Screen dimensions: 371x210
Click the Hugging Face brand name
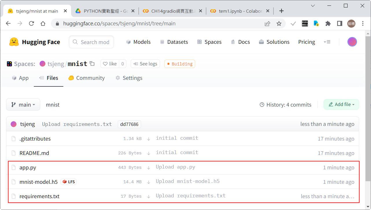pyautogui.click(x=41, y=42)
